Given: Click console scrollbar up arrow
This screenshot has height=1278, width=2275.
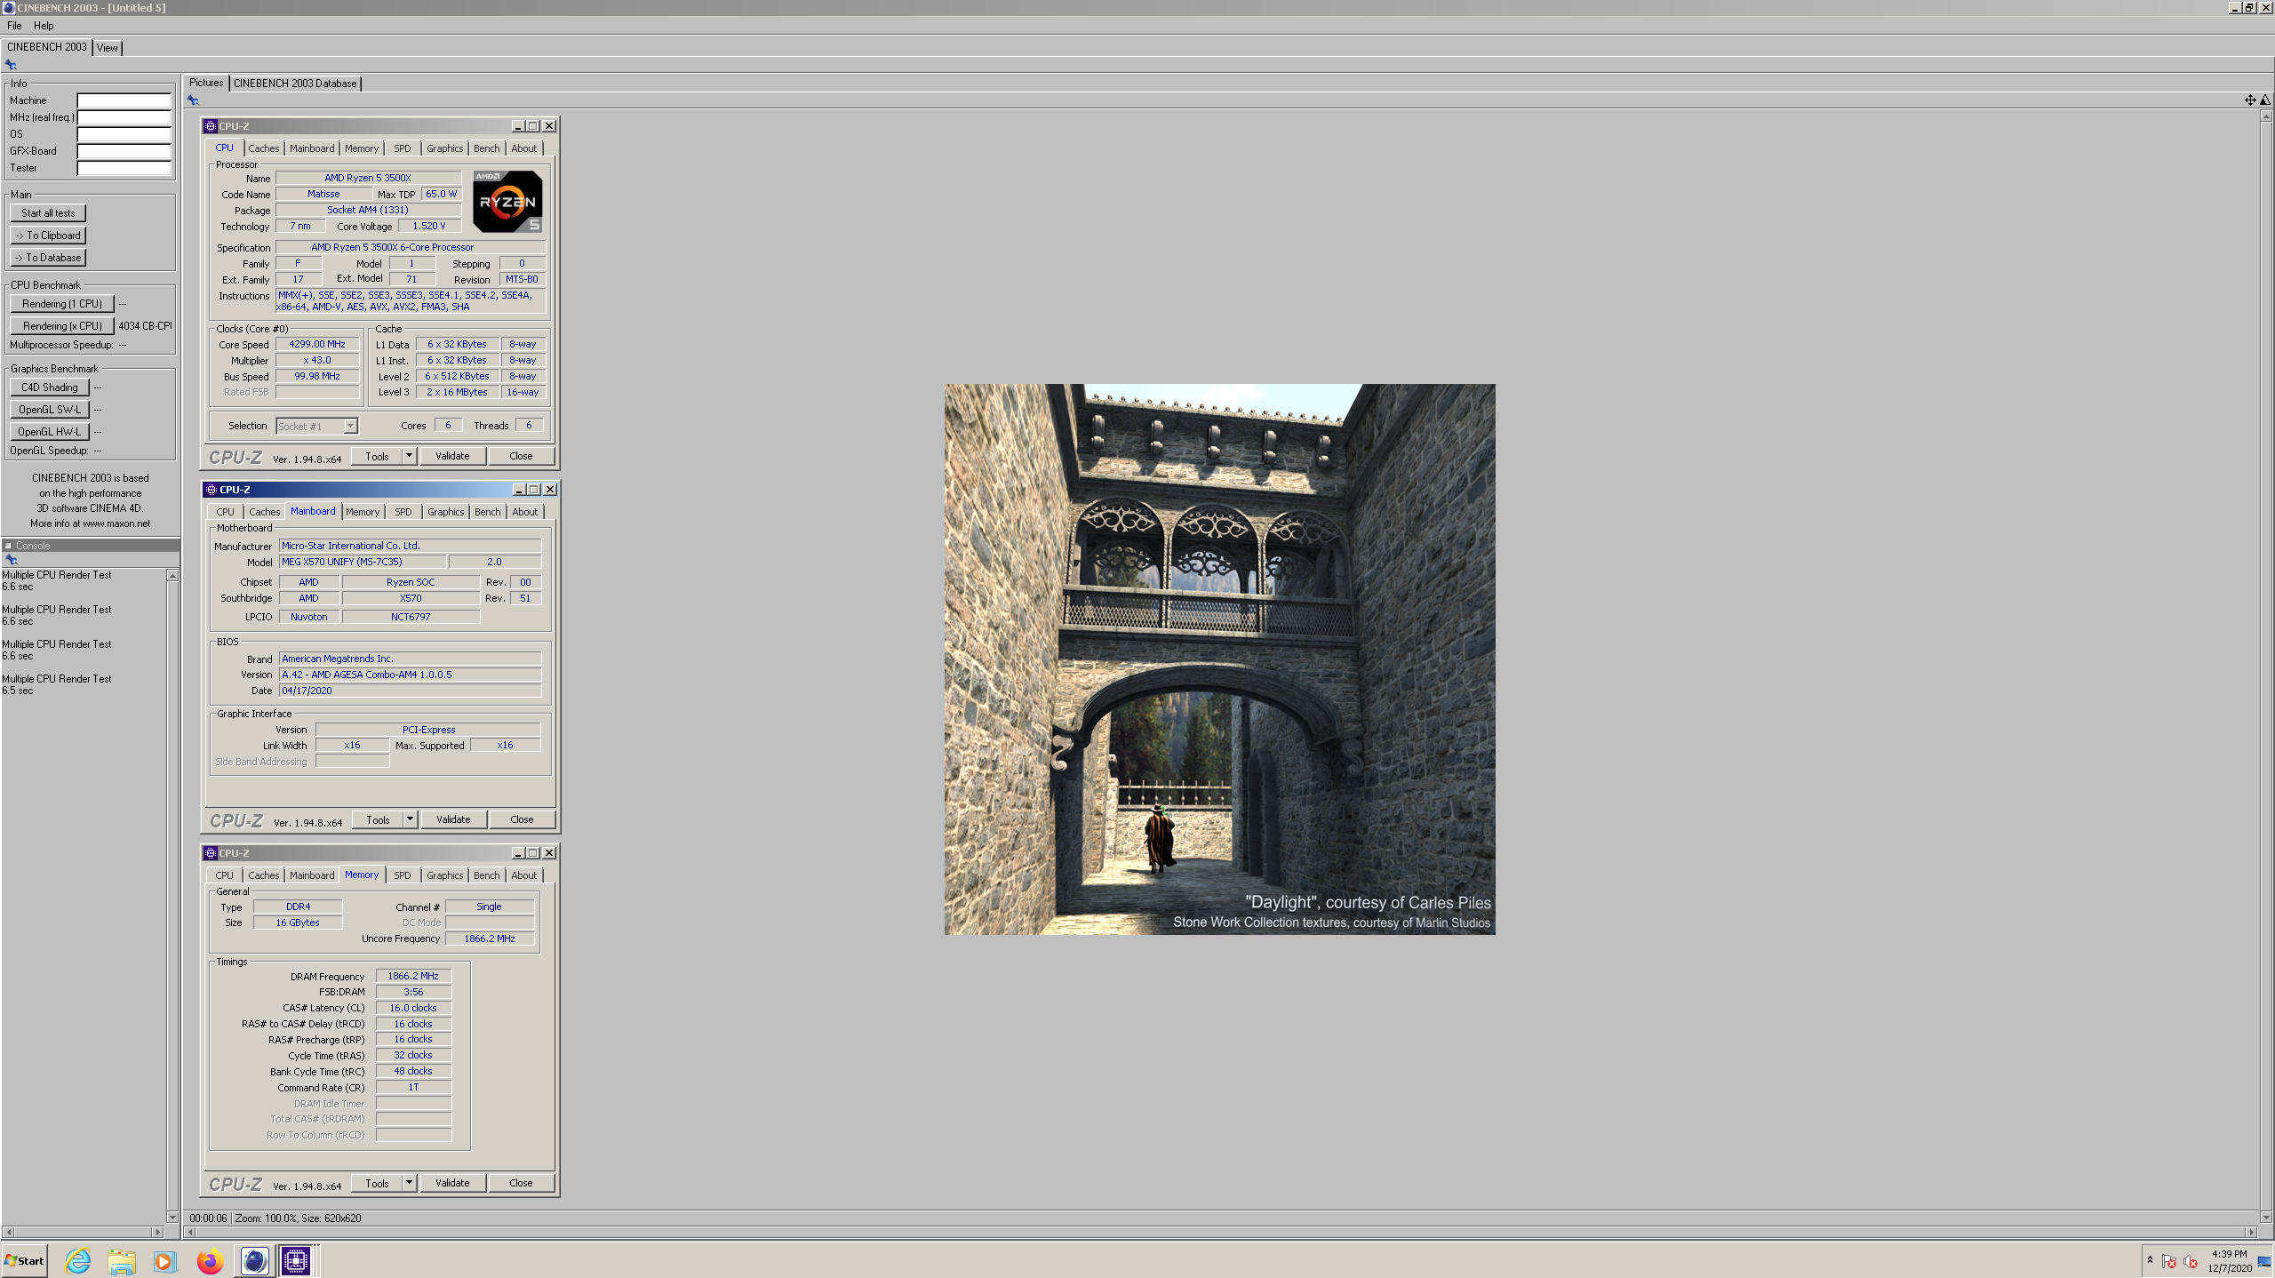Looking at the screenshot, I should pos(172,576).
